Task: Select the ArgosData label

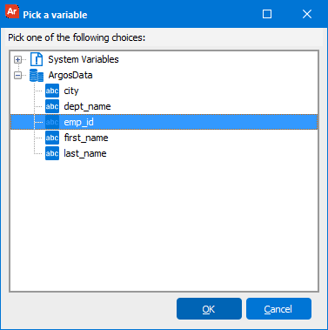Action: pyautogui.click(x=70, y=75)
